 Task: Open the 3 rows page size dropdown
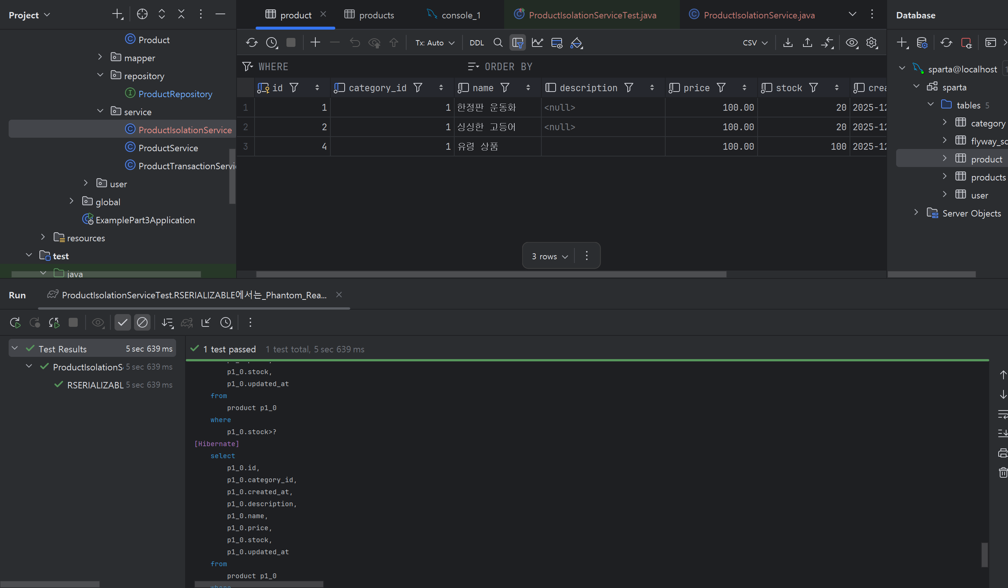550,256
